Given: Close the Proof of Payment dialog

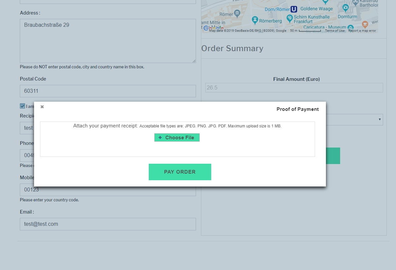Looking at the screenshot, I should [x=42, y=107].
